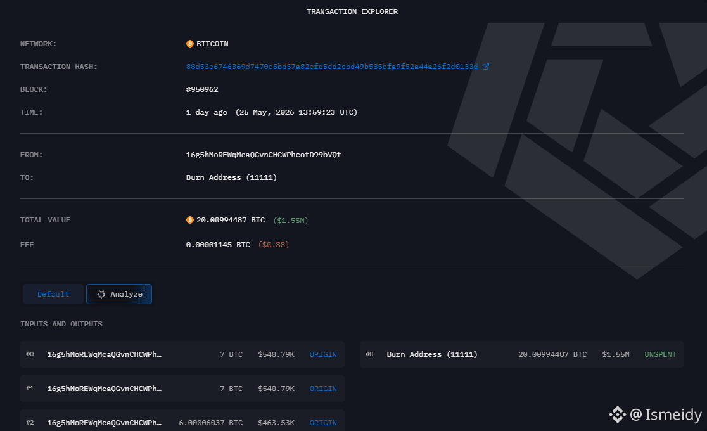The width and height of the screenshot is (707, 431).
Task: Click block number #950962
Action: [x=202, y=89]
